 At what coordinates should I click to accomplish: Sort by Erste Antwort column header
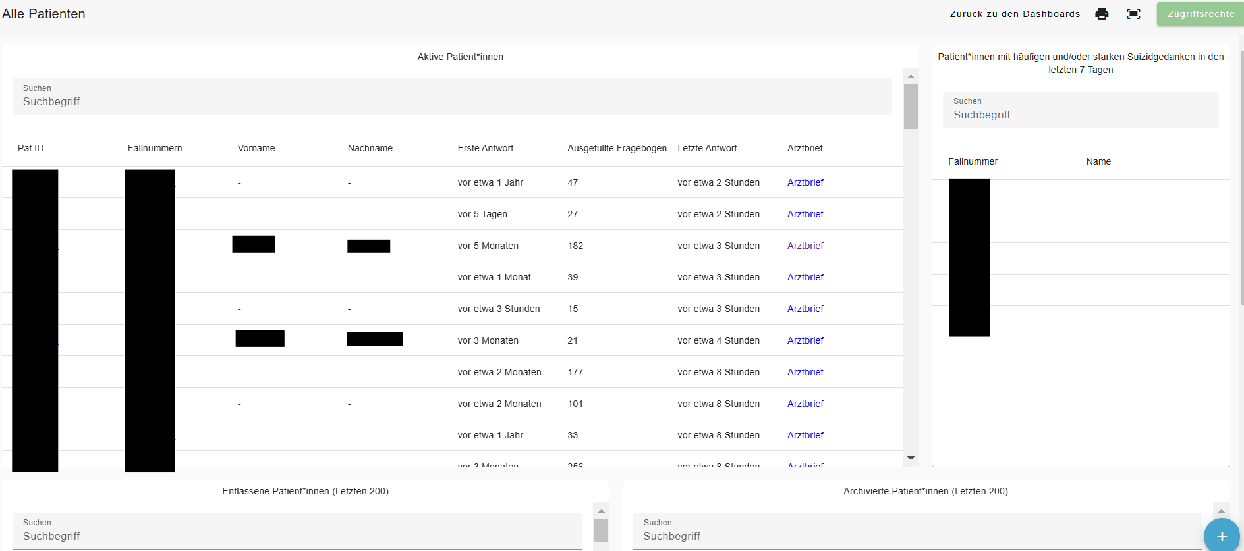pos(486,148)
